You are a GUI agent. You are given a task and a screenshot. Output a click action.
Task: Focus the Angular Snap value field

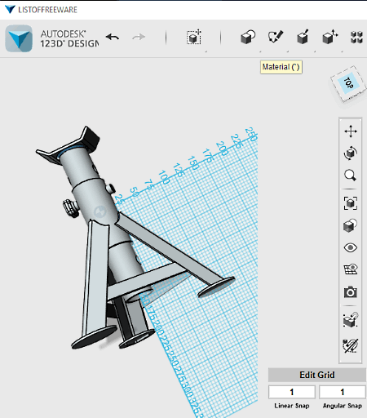point(343,392)
